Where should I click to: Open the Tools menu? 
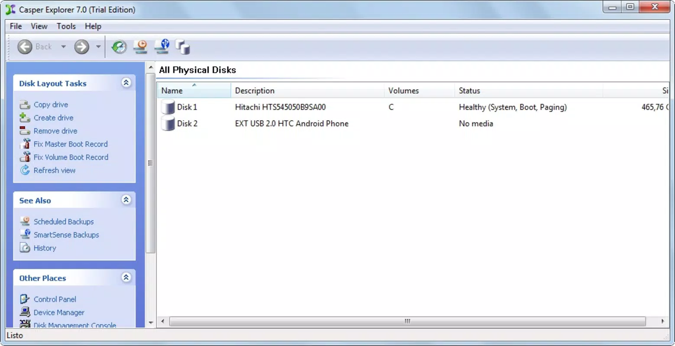click(66, 26)
